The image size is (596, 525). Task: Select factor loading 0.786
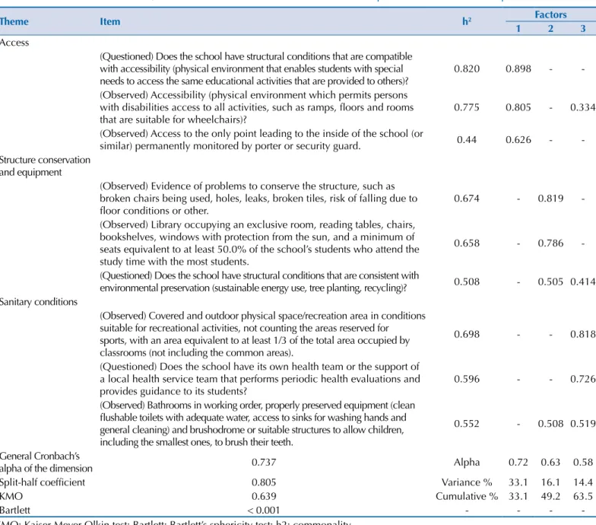point(550,243)
